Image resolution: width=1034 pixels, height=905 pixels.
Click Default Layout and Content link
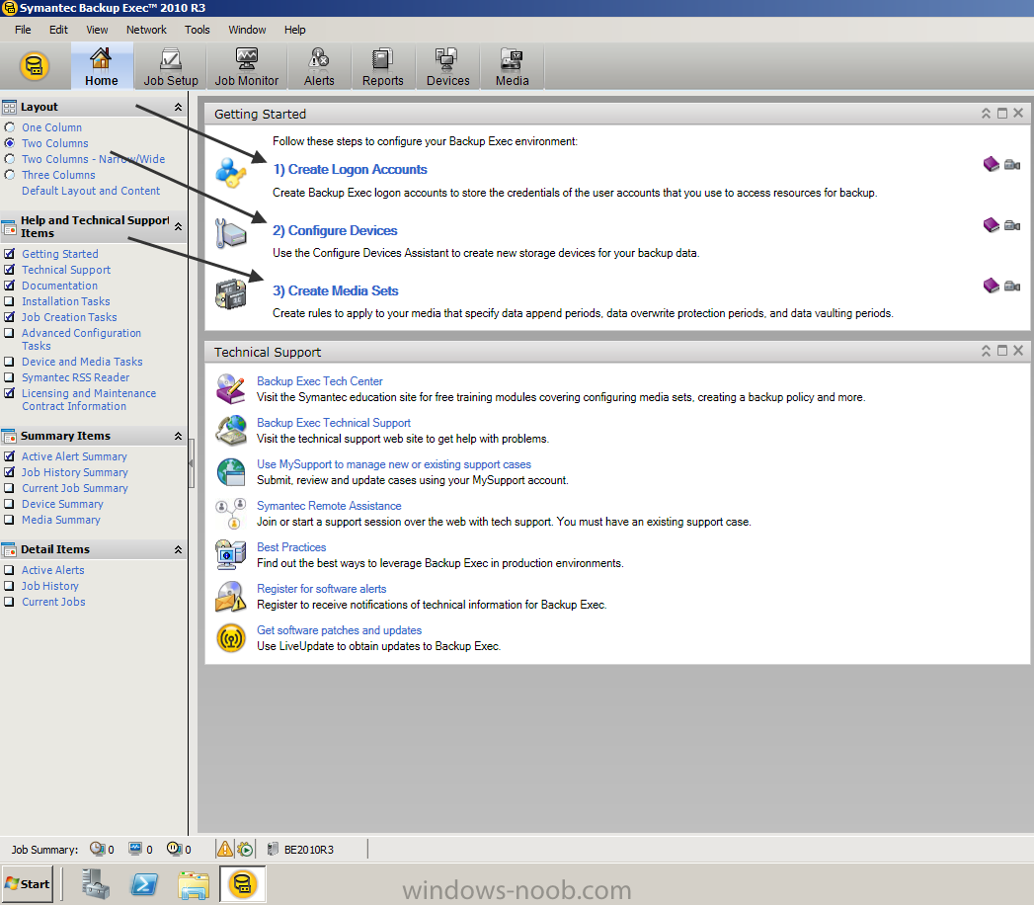click(x=91, y=191)
